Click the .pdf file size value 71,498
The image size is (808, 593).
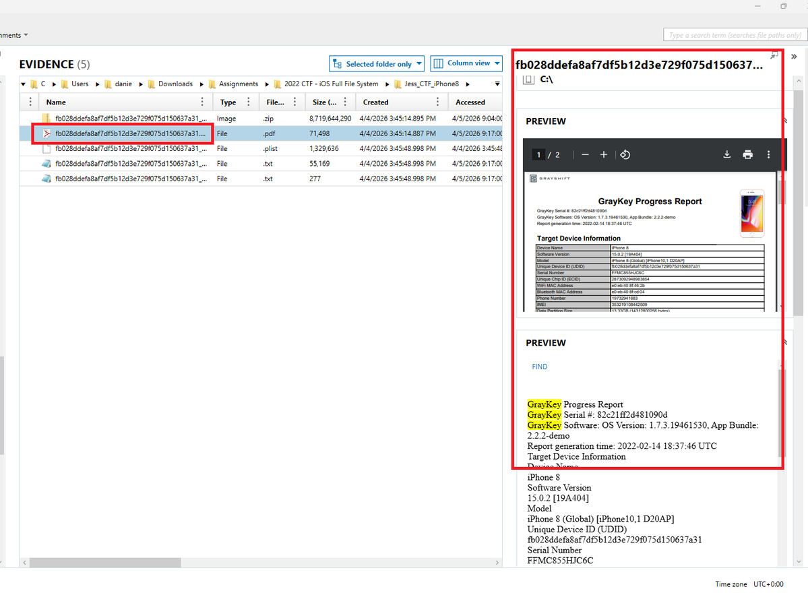tap(319, 133)
